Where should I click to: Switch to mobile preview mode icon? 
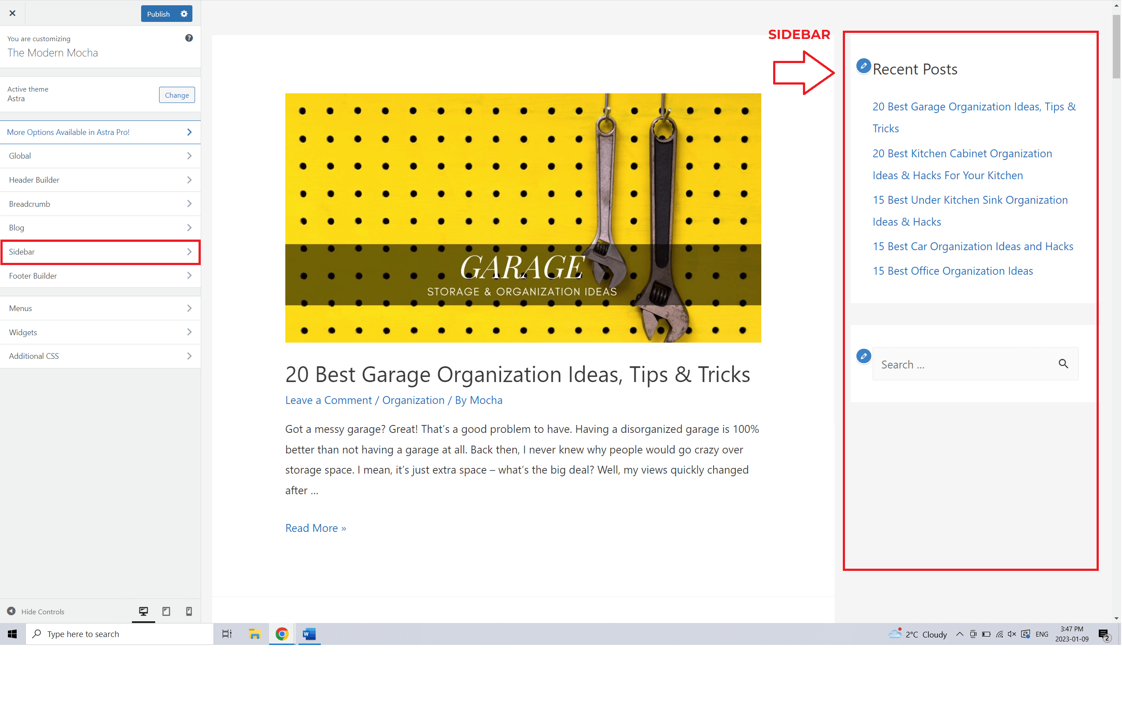[x=189, y=612]
